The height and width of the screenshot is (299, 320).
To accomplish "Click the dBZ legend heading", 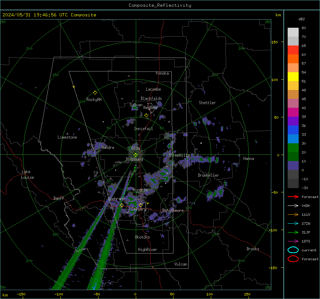I will [x=302, y=19].
